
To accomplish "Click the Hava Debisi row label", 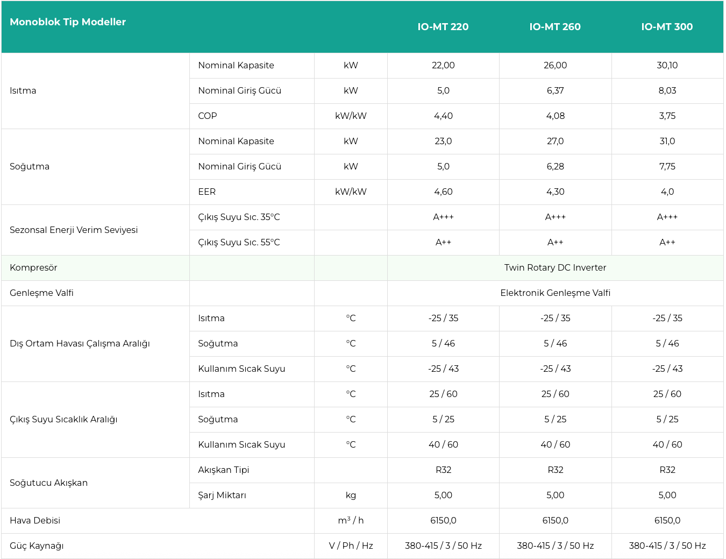I will pos(35,521).
